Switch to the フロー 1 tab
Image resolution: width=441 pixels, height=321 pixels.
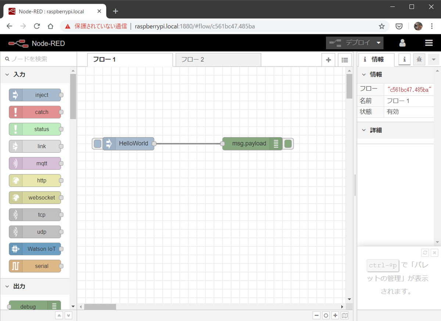[130, 59]
